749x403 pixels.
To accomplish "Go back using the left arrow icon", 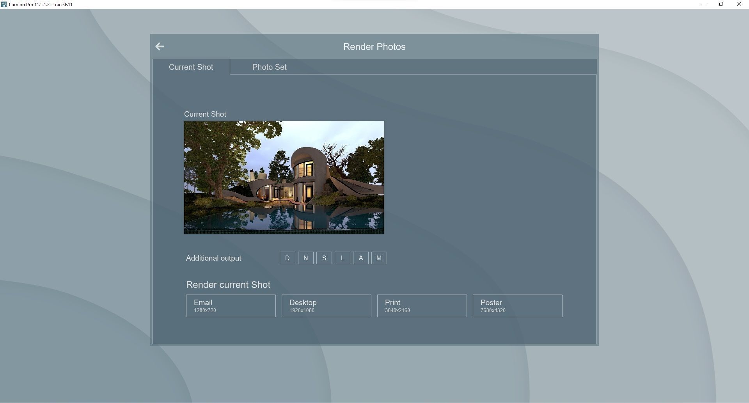I will point(160,47).
